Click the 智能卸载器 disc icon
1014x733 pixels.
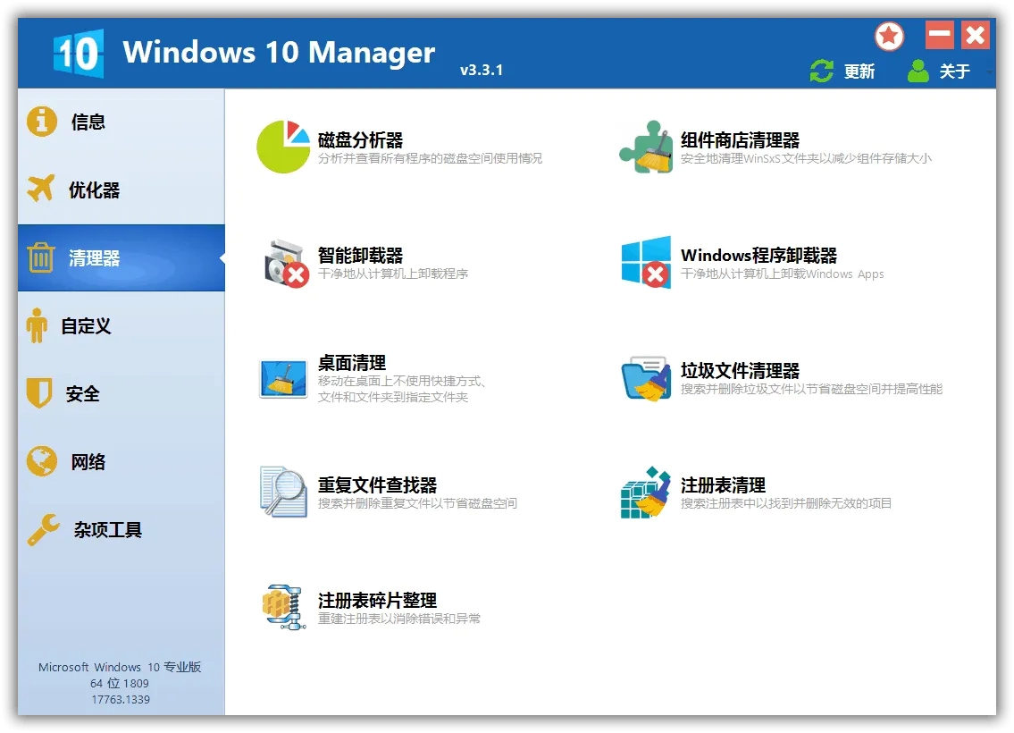click(287, 263)
